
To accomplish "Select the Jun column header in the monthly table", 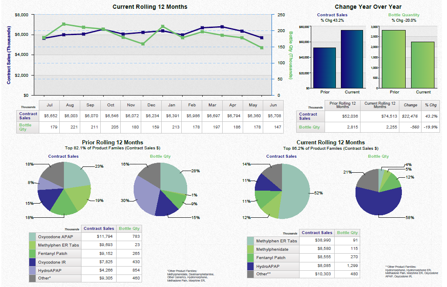I will click(x=273, y=105).
